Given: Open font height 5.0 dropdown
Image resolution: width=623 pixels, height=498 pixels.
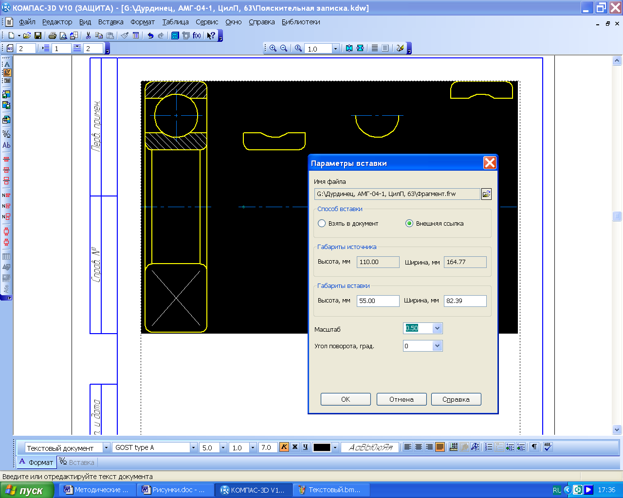Looking at the screenshot, I should [x=223, y=447].
